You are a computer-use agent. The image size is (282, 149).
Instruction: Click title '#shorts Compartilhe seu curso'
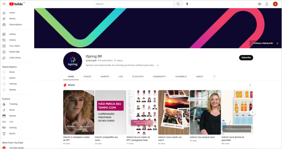click(106, 139)
